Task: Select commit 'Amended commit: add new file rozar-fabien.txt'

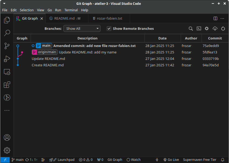Action: pos(95,46)
